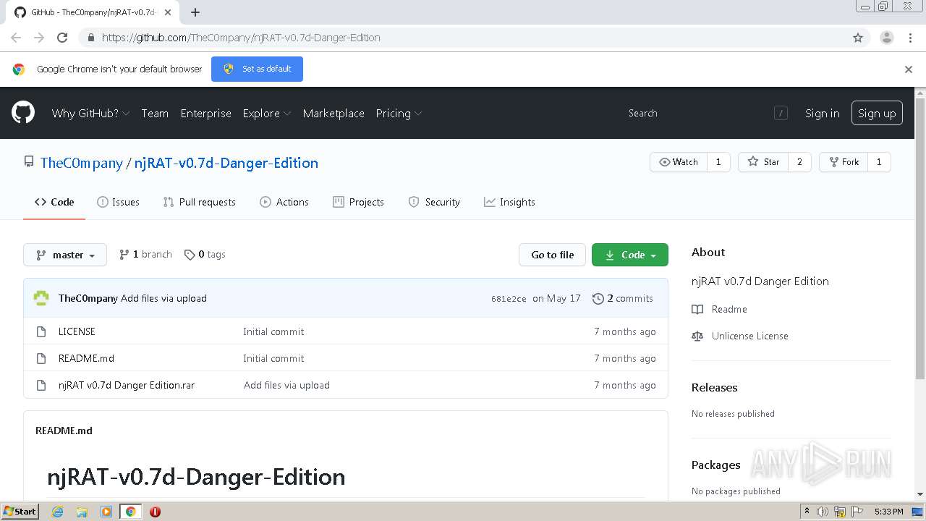View the 1 branch link
926x521 pixels.
[x=145, y=254]
